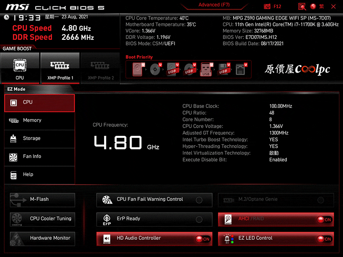Open the BIOS search magnifier icon
This screenshot has height=257, width=343.
click(302, 6)
